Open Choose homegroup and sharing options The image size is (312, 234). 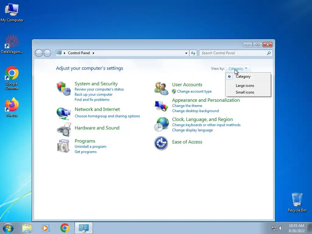point(107,116)
